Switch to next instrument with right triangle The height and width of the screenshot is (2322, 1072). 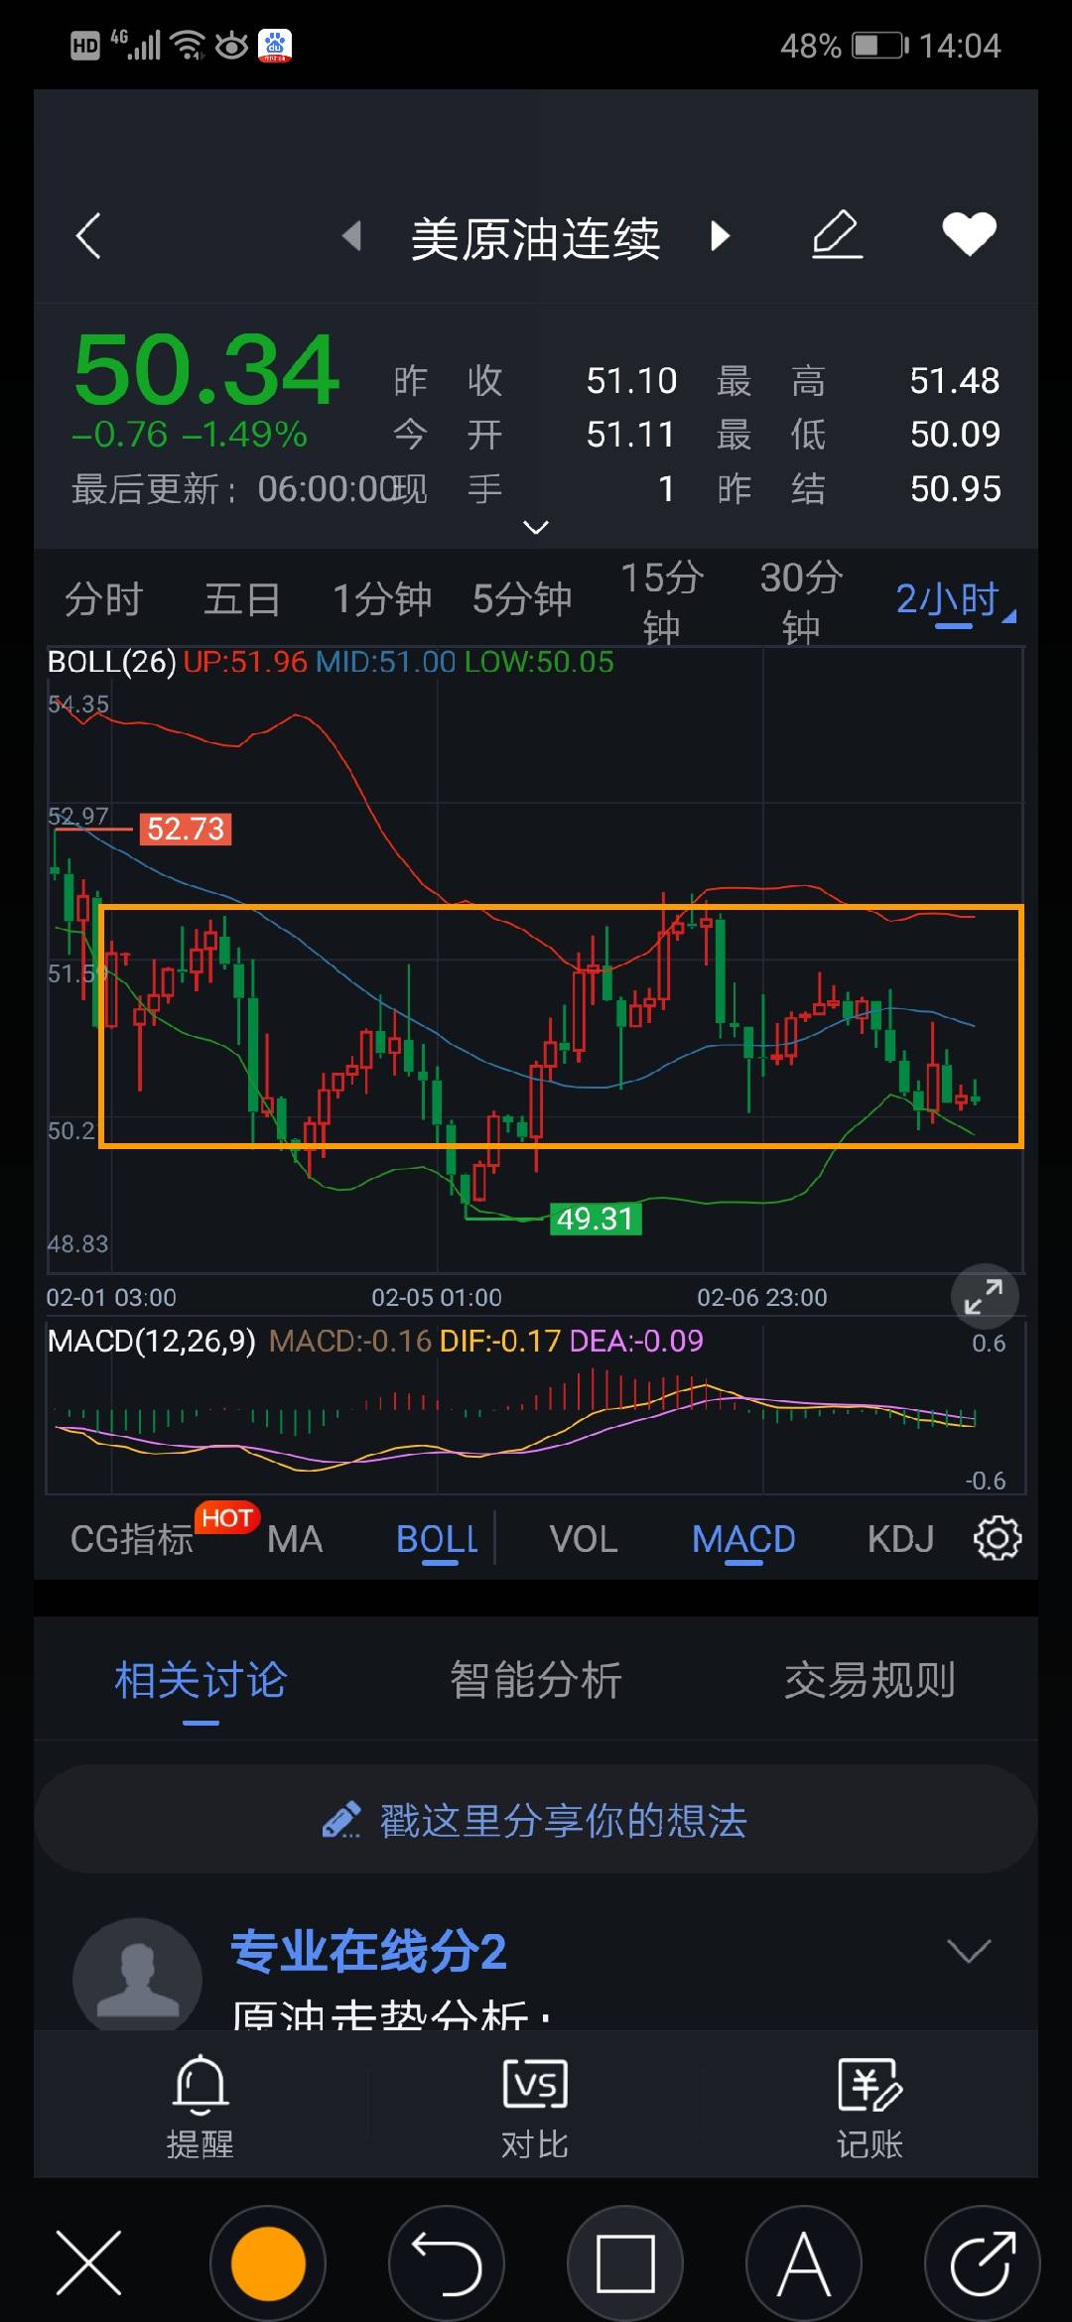point(721,236)
